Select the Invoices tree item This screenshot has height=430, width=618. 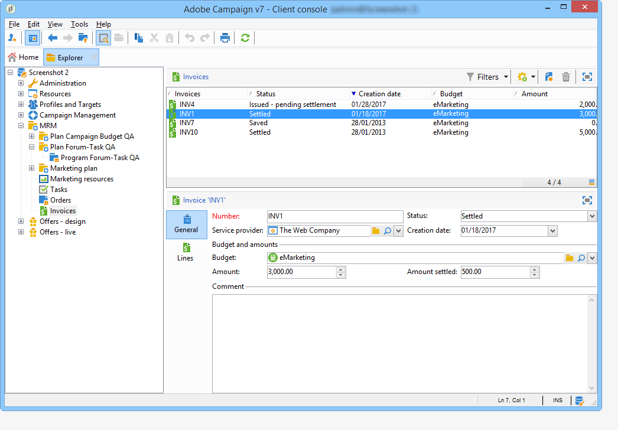point(63,211)
